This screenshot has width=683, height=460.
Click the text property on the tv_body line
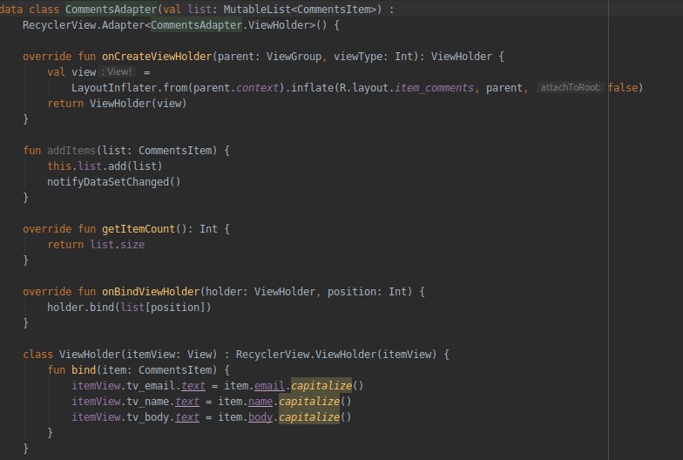pyautogui.click(x=186, y=416)
